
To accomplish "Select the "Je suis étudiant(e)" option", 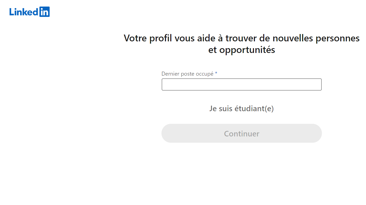I will click(x=242, y=108).
